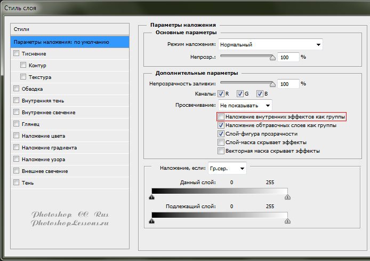Click the Непрозрачность заливки slider handle
Screen dimensions: 370x261
(274, 84)
